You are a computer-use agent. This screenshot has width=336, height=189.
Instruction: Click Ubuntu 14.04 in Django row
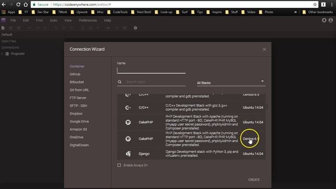coord(253,154)
